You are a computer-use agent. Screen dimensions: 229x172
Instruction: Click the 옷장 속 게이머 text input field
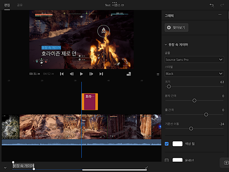(80, 166)
